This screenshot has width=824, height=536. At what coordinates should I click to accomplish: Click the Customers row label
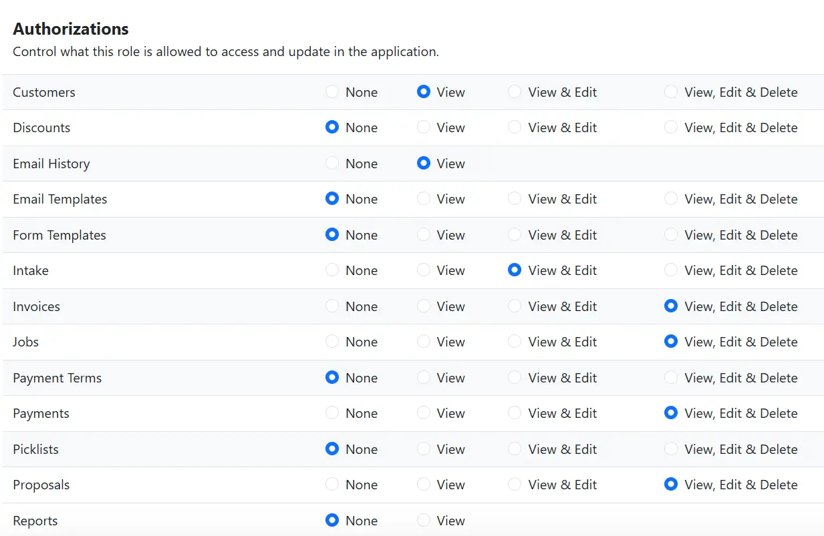pos(44,92)
